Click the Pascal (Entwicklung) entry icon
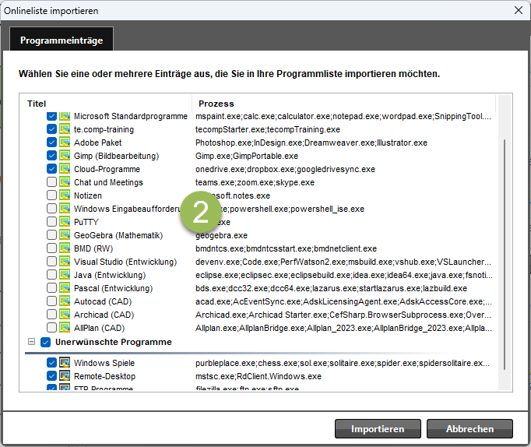 click(x=65, y=288)
